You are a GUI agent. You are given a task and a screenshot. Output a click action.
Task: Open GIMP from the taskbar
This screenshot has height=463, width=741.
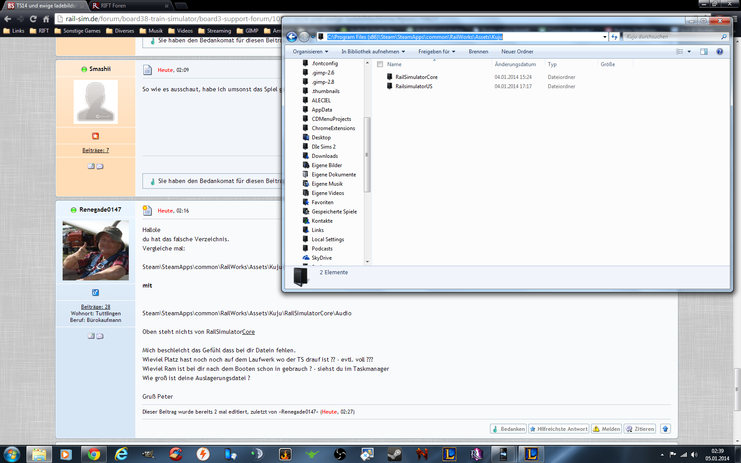[148, 454]
